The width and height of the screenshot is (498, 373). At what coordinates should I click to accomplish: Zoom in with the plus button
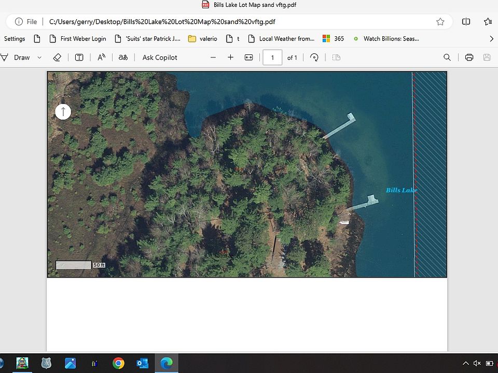231,58
